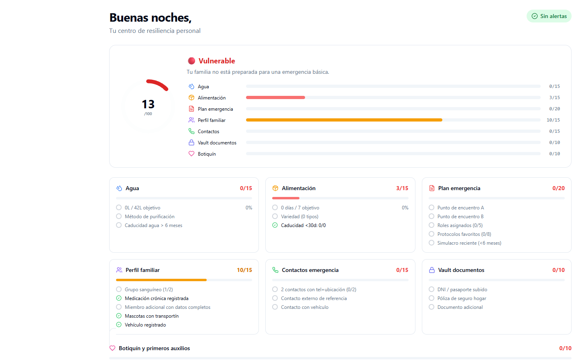The height and width of the screenshot is (361, 578).
Task: Click the lock icon on the Vault documentos card
Action: (x=432, y=270)
